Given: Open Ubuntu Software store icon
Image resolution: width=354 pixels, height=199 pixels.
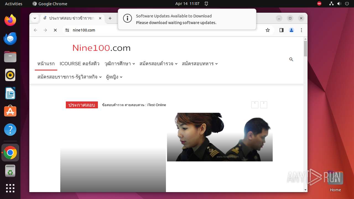Looking at the screenshot, I should pyautogui.click(x=10, y=111).
